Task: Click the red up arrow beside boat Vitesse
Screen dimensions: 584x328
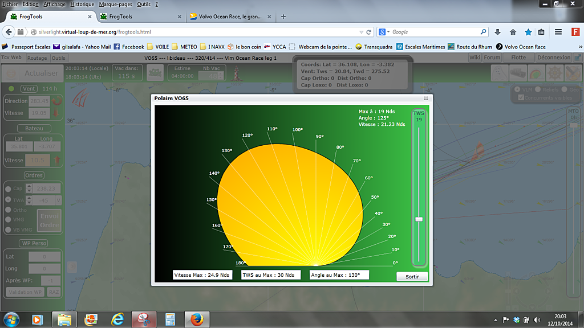Action: pyautogui.click(x=57, y=160)
